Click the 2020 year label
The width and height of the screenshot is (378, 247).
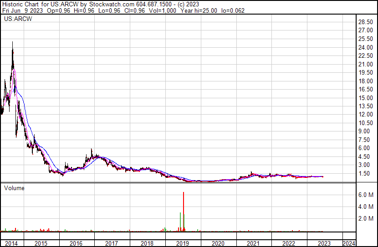tap(218, 243)
